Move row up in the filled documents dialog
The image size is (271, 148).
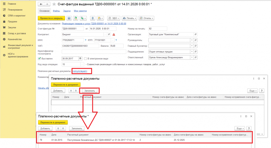pos(58,128)
